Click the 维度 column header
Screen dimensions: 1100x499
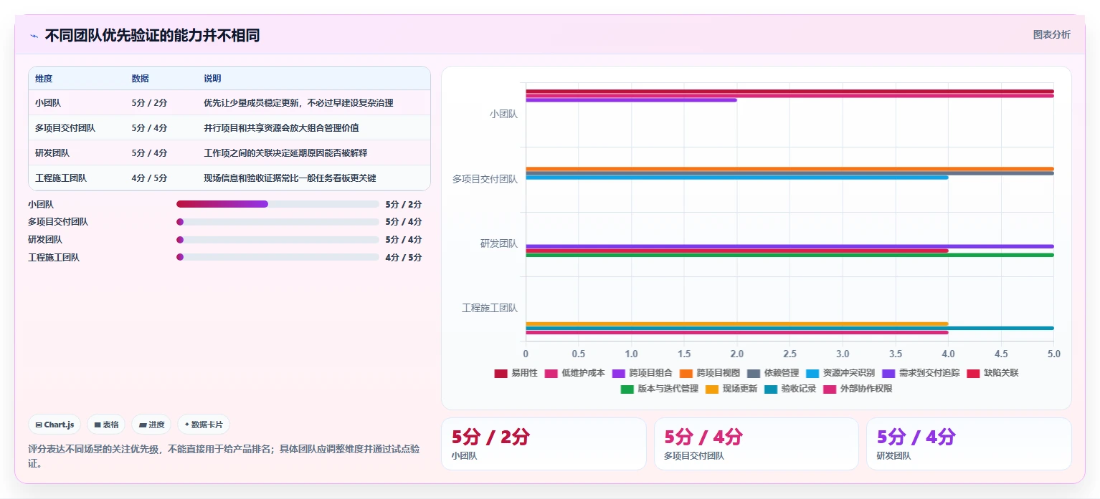(44, 78)
